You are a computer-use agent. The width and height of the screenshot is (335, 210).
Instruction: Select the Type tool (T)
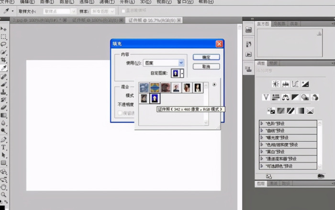point(4,148)
